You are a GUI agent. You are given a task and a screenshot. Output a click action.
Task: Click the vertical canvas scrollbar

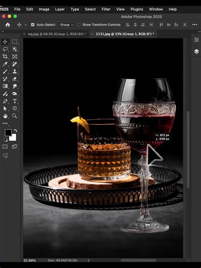[188, 150]
